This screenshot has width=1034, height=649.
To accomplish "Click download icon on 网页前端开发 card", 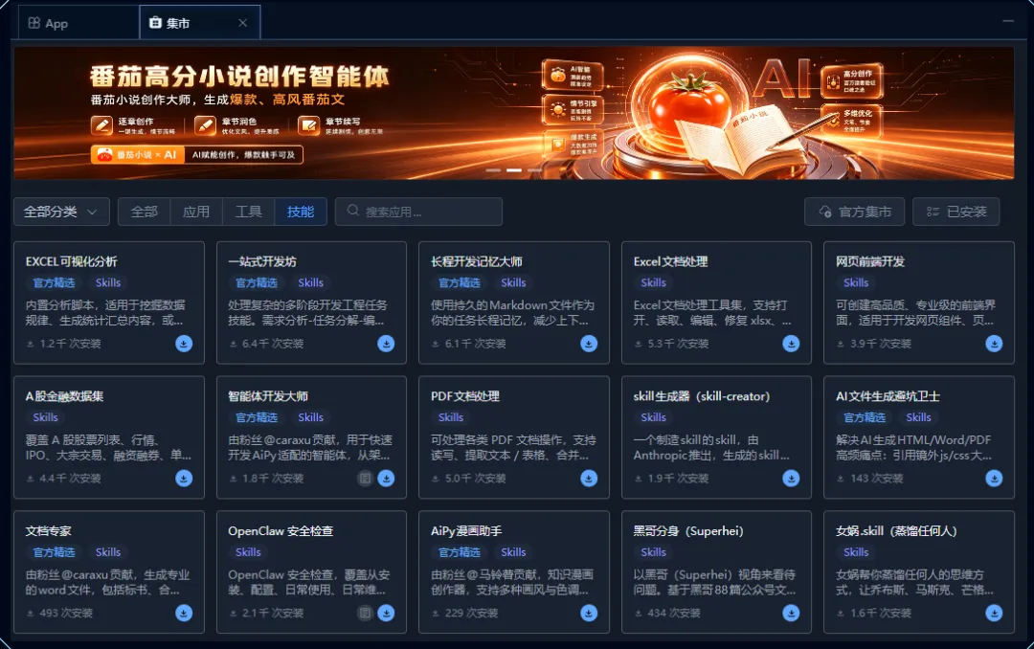I will click(994, 344).
